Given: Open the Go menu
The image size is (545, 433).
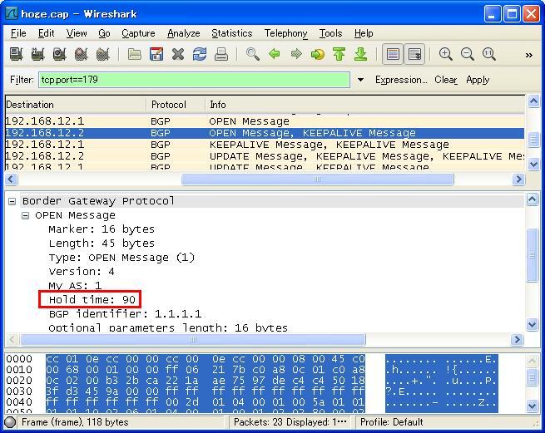Looking at the screenshot, I should (104, 33).
